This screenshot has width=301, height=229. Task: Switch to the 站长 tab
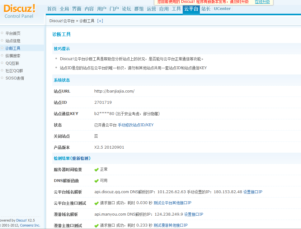click(x=206, y=9)
